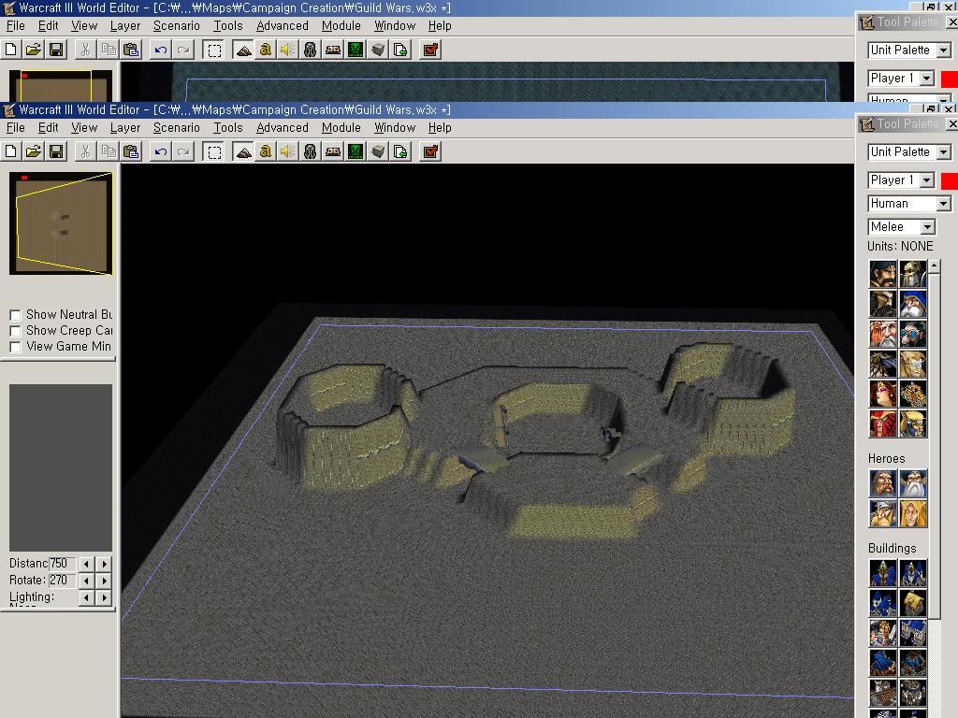
Task: Enable View Game Minimap checkbox
Action: tap(15, 347)
